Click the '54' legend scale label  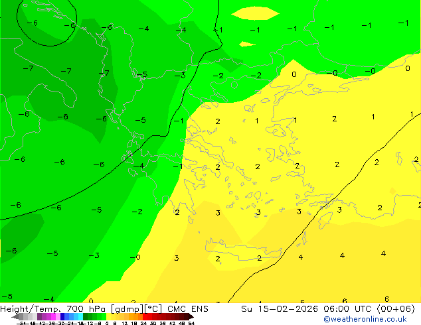tap(191, 323)
